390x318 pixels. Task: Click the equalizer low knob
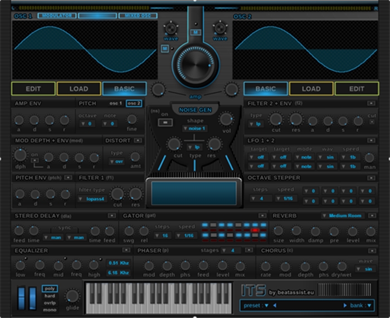click(x=21, y=266)
